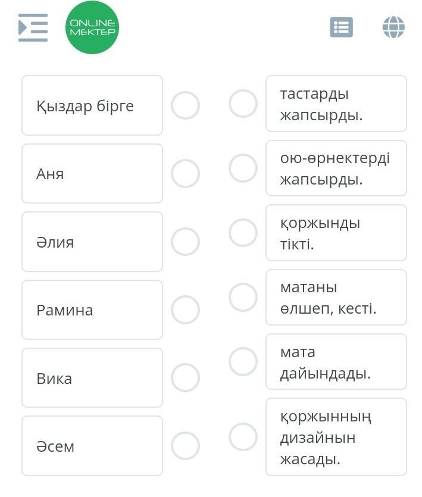Screen dimensions: 422x497
Task: Click the Online Mektep green logo
Action: [92, 27]
